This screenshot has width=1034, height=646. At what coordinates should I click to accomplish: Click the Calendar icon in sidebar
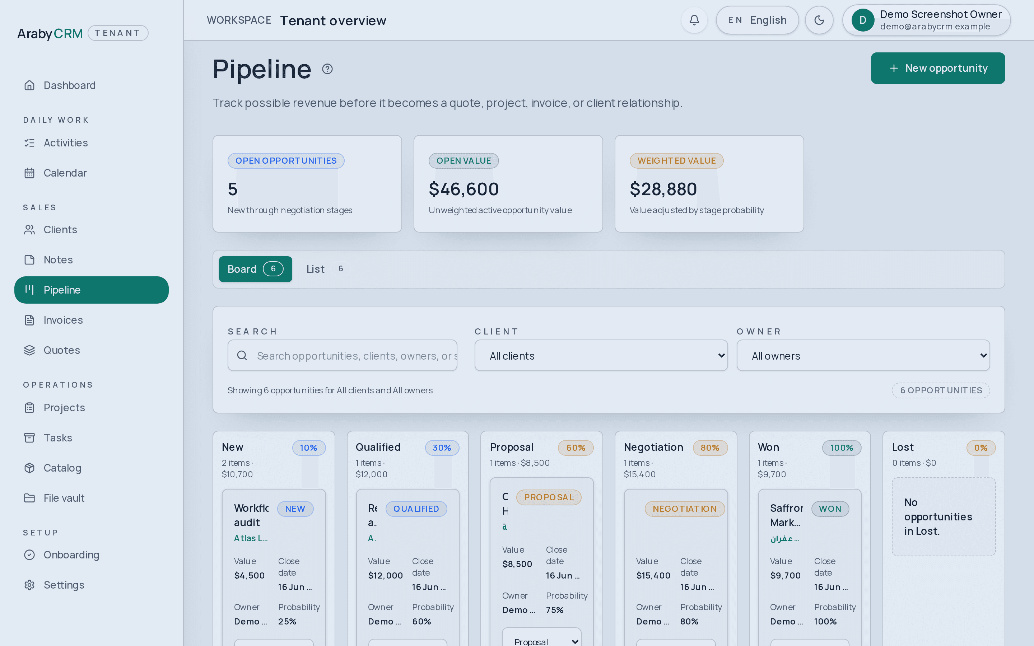click(x=29, y=173)
